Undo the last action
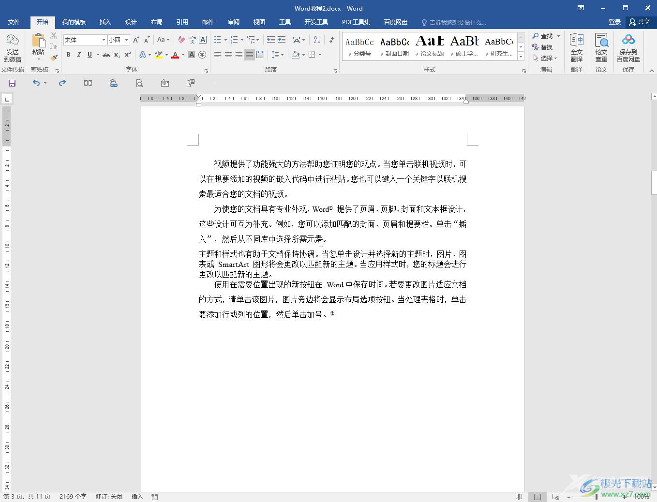 36,83
